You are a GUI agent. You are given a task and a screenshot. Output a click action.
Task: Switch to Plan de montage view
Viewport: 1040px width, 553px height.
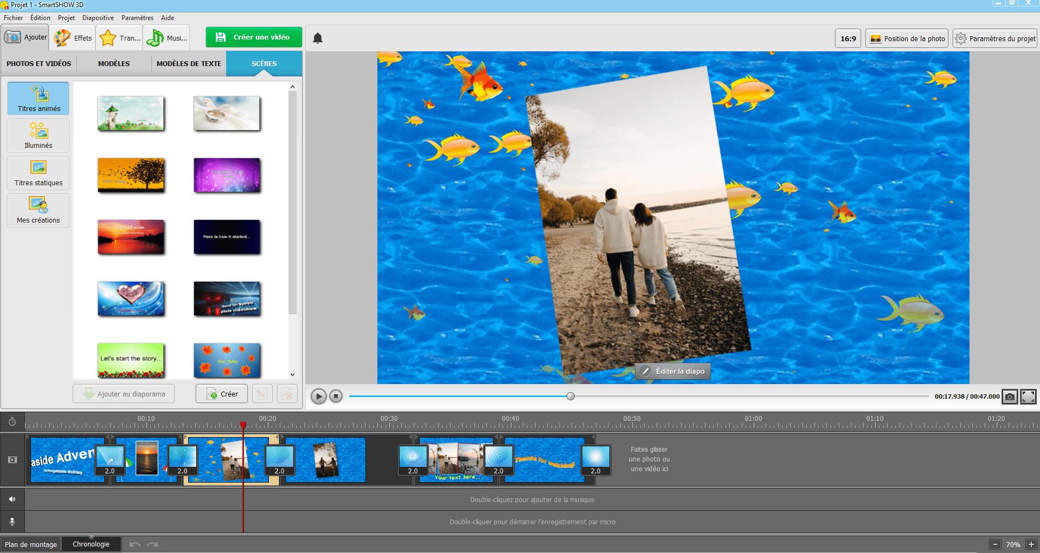30,544
